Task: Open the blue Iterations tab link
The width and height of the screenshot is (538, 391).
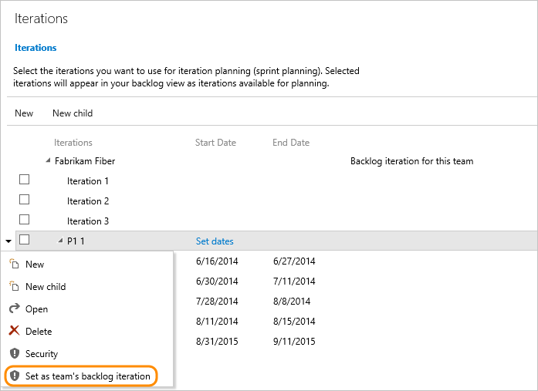Action: 36,48
